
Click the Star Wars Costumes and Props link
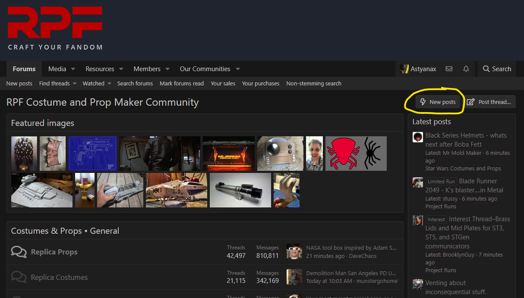click(463, 169)
